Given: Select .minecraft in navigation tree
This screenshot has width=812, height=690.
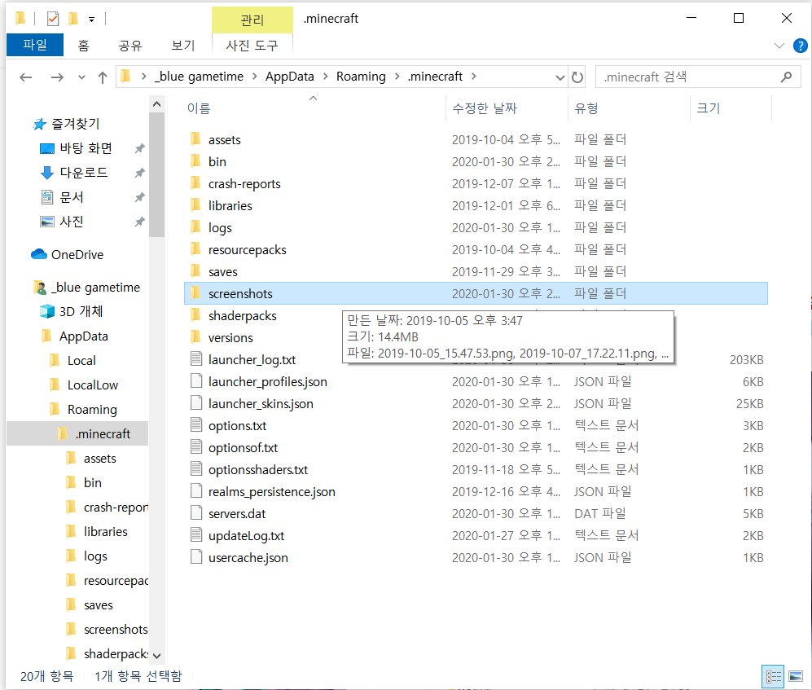Looking at the screenshot, I should coord(103,434).
